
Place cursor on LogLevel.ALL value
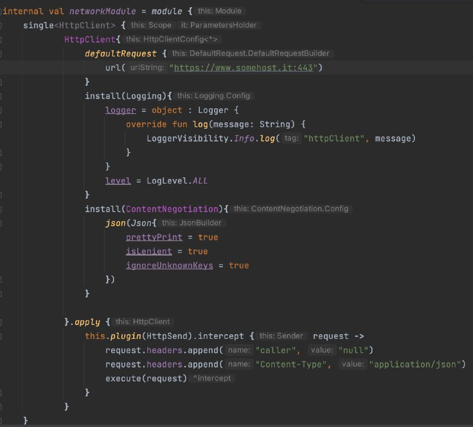[177, 181]
